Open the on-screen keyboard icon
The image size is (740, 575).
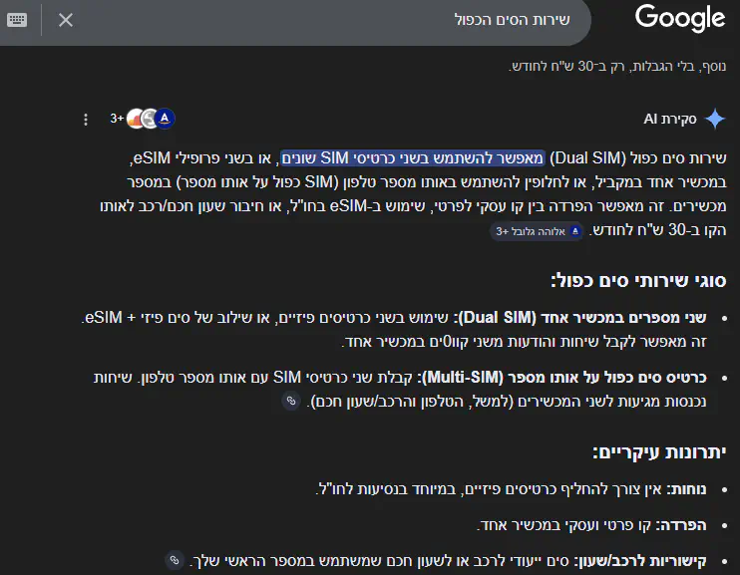click(17, 20)
